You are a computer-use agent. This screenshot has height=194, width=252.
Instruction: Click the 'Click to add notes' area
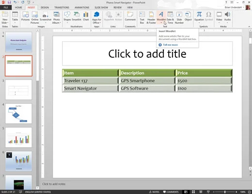point(54,184)
